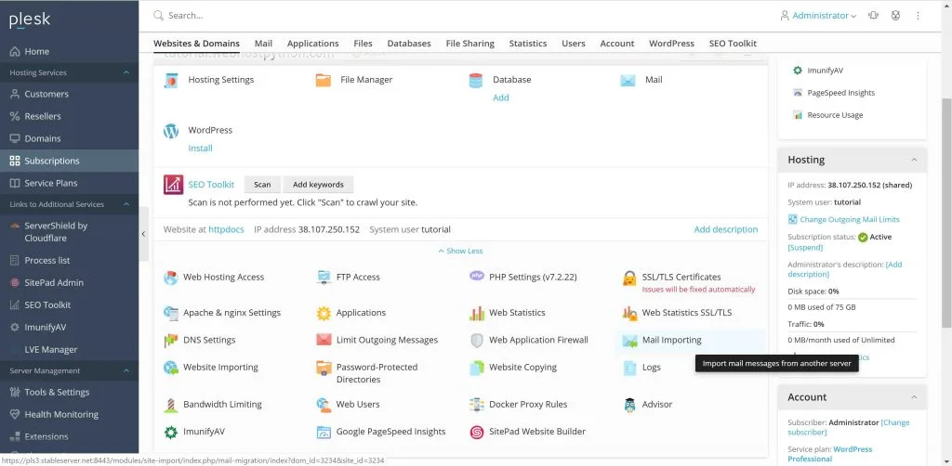Click the Applications gear icon
Image resolution: width=952 pixels, height=466 pixels.
click(x=324, y=313)
